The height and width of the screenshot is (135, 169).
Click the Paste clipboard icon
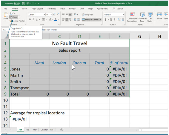point(6,15)
